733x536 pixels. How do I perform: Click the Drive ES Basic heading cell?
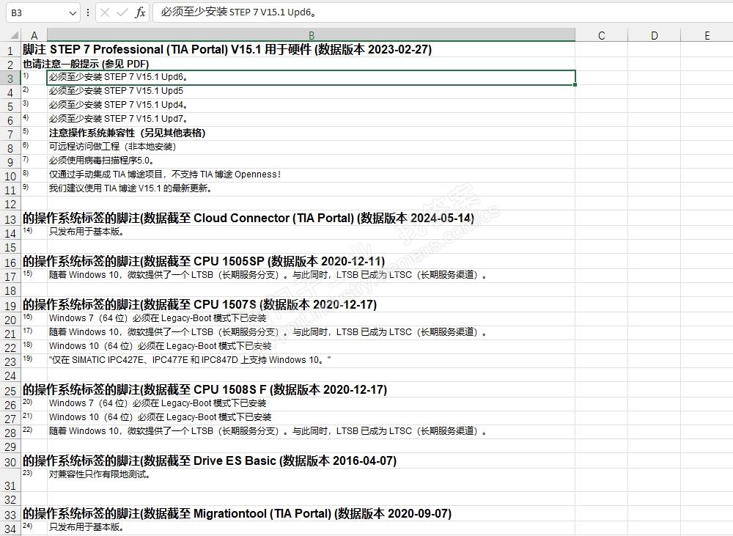(x=210, y=461)
